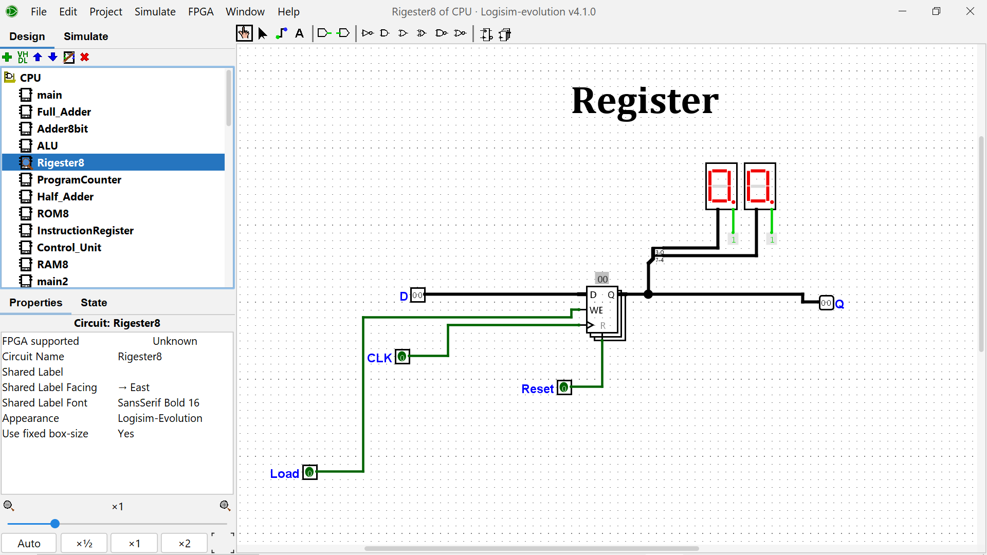
Task: Select the XOR gate tool
Action: point(422,33)
